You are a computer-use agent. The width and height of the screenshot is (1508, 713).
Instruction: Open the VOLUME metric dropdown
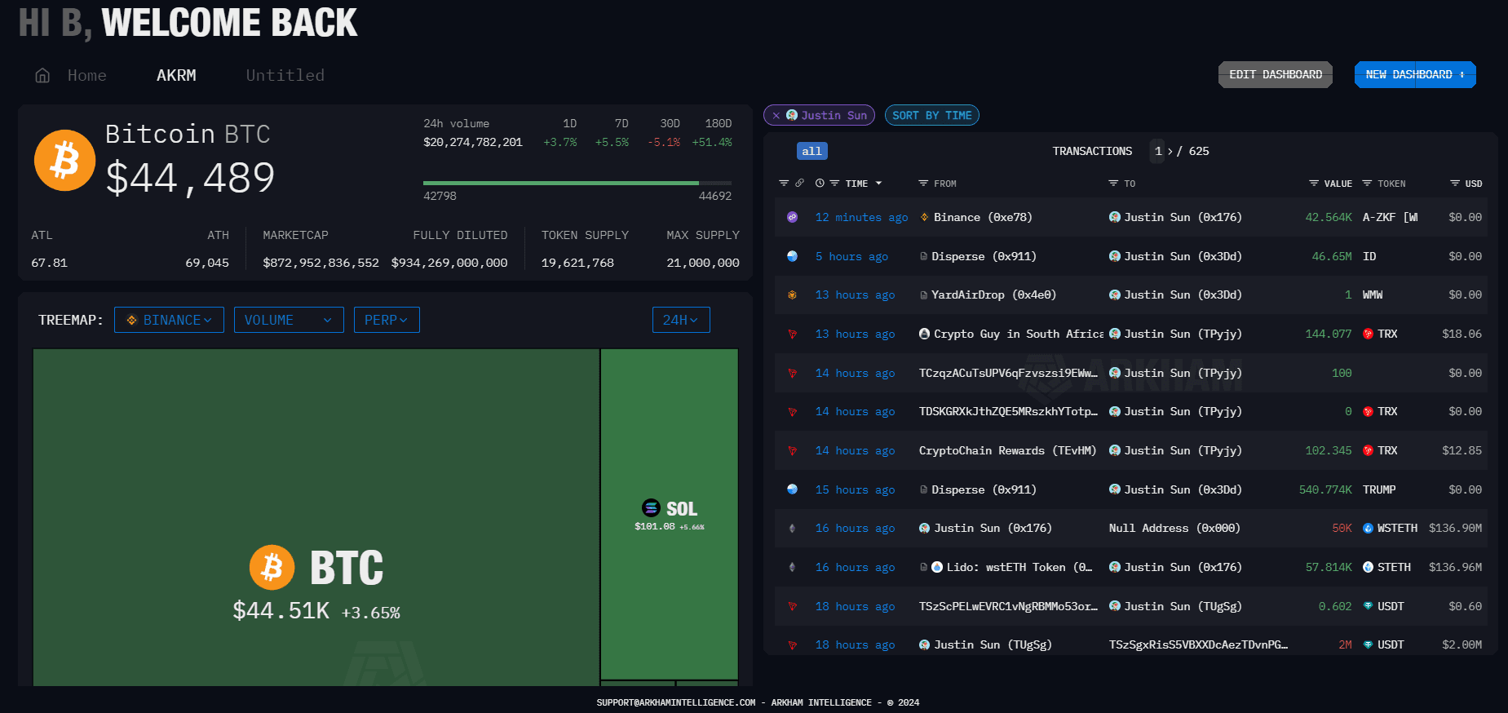pyautogui.click(x=289, y=320)
